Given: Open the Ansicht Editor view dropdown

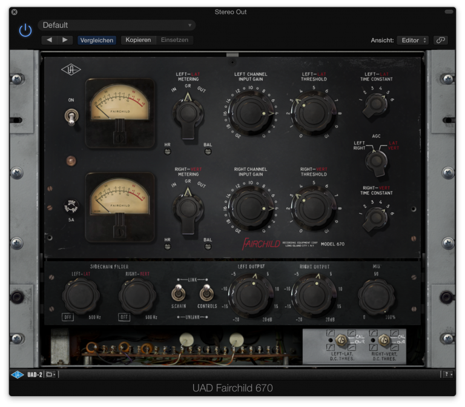Looking at the screenshot, I should 414,40.
